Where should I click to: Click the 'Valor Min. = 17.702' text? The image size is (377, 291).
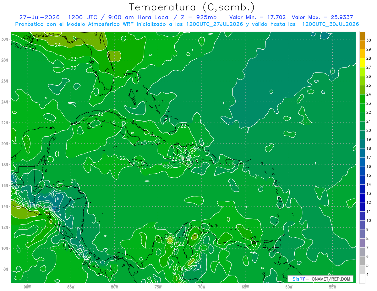[x=257, y=17]
